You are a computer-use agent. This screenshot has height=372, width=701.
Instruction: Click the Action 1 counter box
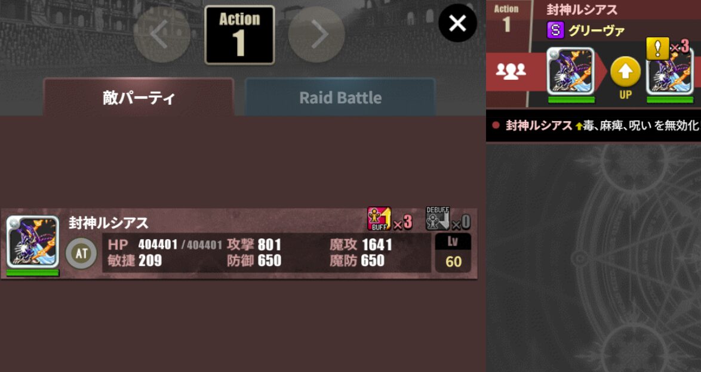point(239,35)
